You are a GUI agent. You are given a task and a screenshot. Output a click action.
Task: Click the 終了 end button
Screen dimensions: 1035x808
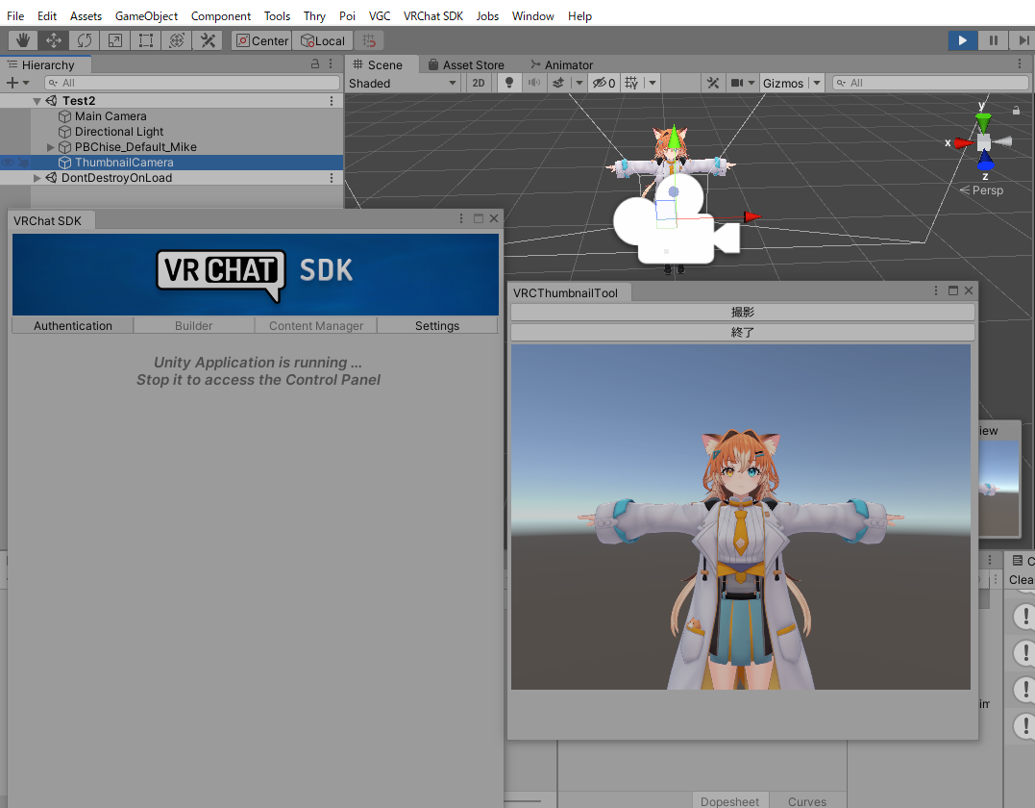point(743,332)
